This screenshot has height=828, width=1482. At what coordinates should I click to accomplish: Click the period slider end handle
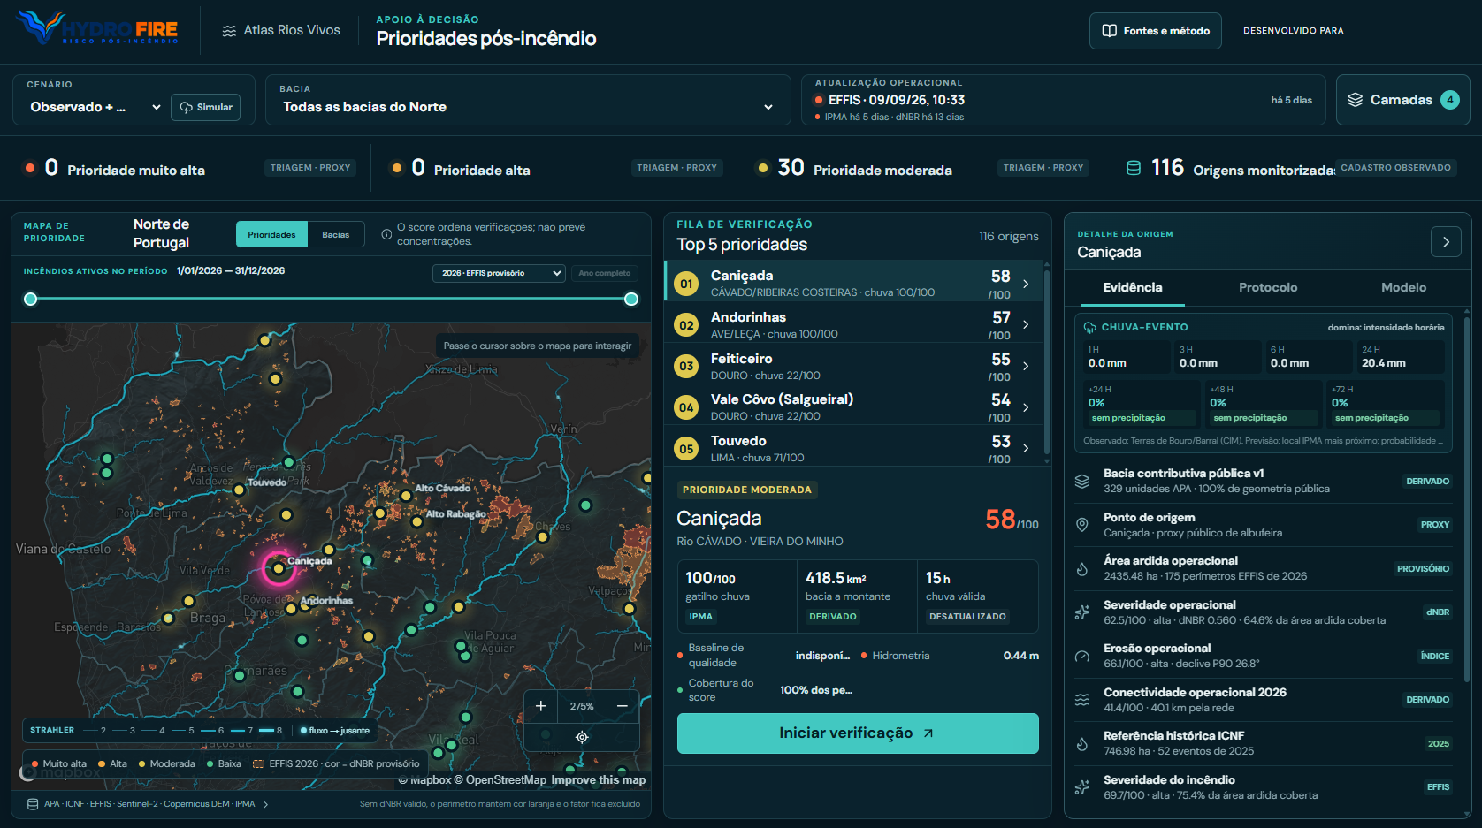click(x=631, y=299)
